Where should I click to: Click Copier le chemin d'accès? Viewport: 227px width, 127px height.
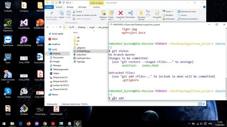[85, 15]
